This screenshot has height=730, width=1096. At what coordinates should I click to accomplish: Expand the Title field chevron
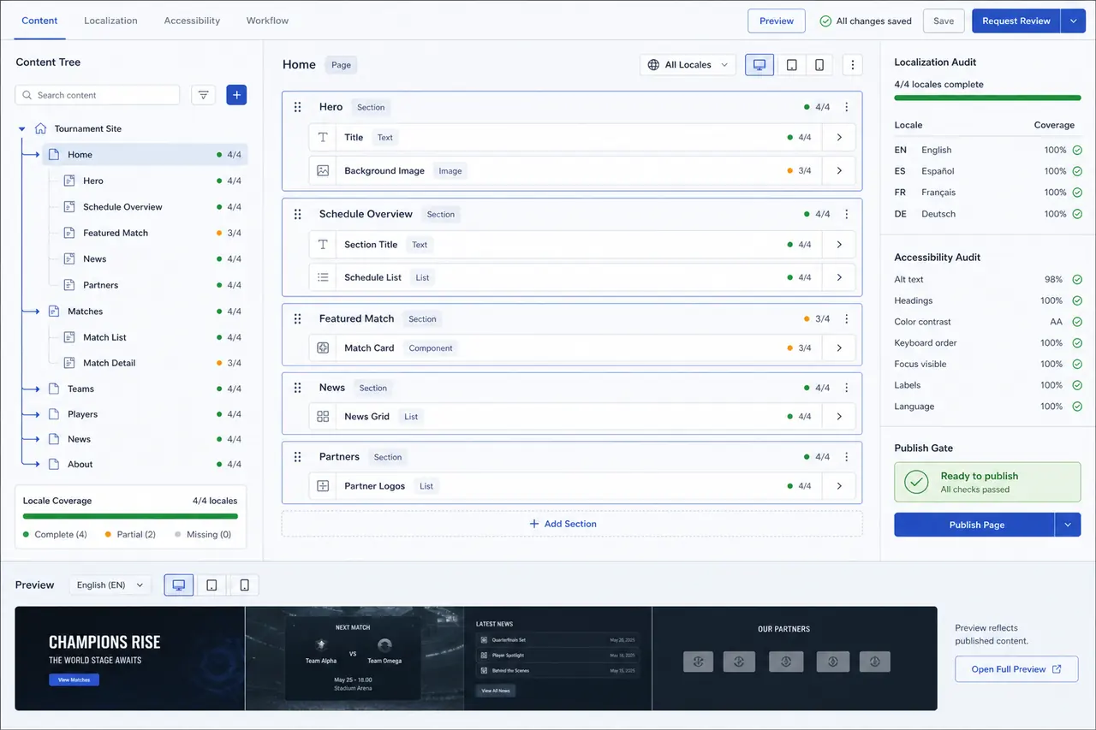point(839,137)
